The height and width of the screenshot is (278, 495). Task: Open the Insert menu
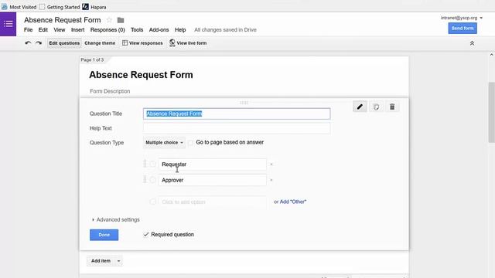pos(77,29)
